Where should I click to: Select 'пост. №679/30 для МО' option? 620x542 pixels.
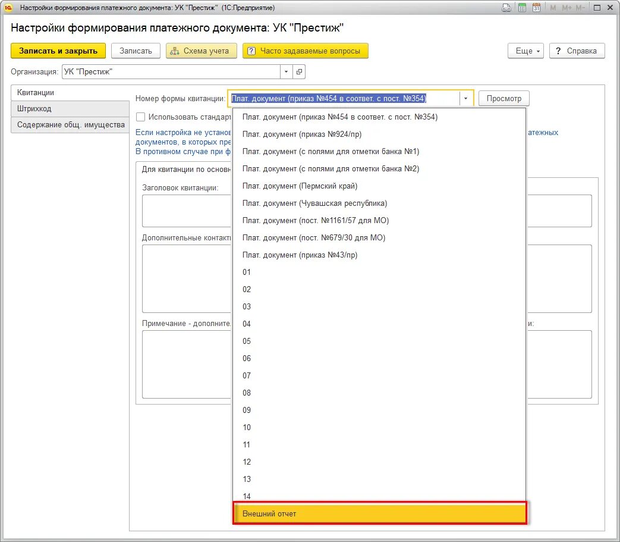pos(380,238)
